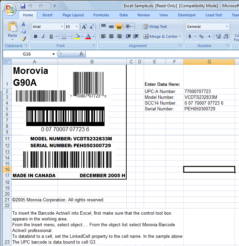Image resolution: width=239 pixels, height=246 pixels.
Task: Toggle Top Align
Action: (103, 27)
